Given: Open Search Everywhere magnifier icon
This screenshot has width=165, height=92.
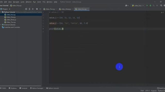Looking at the screenshot, I should point(161,5).
